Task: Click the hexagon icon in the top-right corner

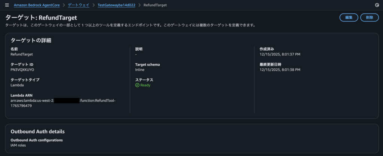Action: click(376, 5)
